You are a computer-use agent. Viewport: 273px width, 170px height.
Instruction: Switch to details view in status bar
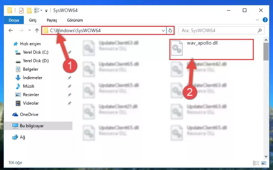[256, 163]
